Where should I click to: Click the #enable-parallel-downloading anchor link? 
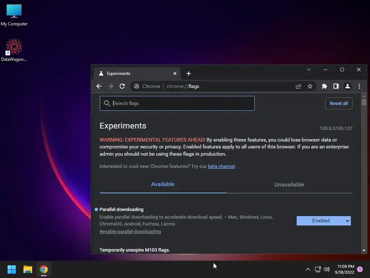130,231
